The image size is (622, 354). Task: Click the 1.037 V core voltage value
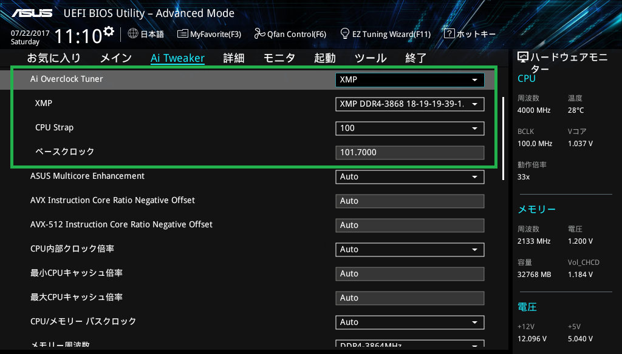pos(580,144)
